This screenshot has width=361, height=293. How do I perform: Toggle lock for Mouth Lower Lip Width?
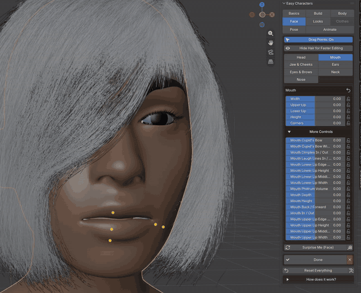(348, 183)
